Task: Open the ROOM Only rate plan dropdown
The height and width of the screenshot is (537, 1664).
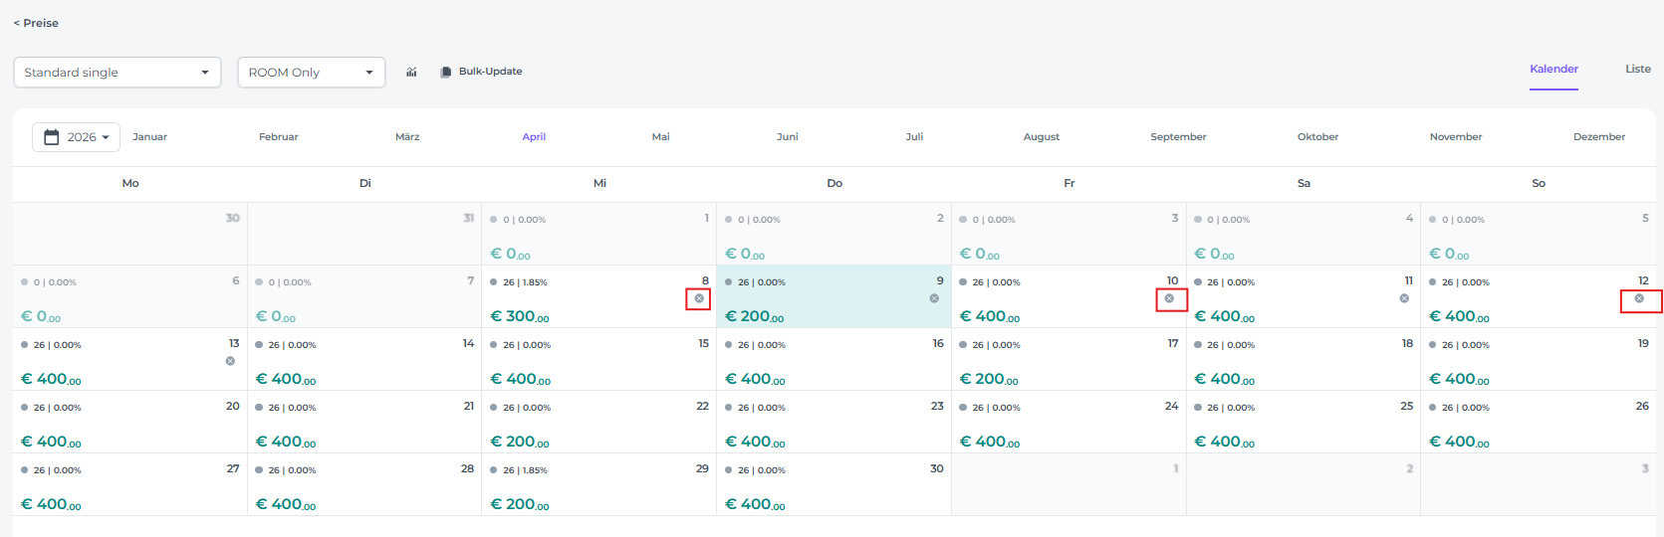Action: [311, 73]
